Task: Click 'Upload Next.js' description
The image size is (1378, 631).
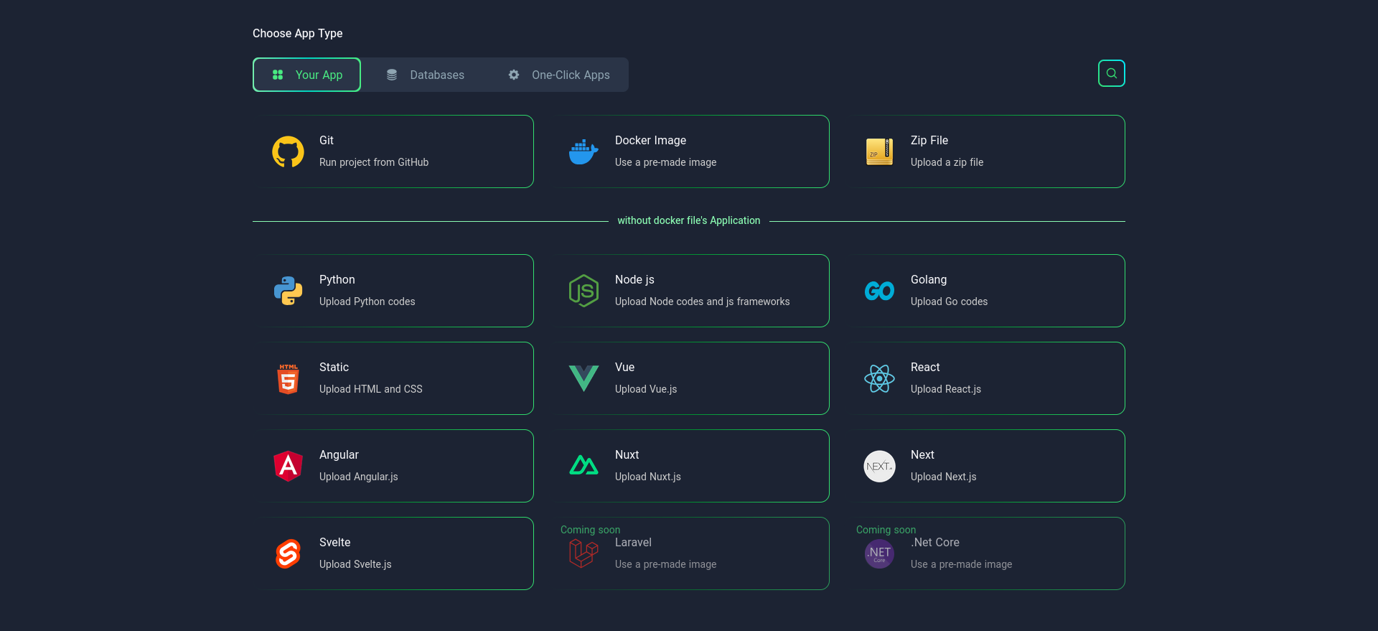Action: tap(944, 477)
